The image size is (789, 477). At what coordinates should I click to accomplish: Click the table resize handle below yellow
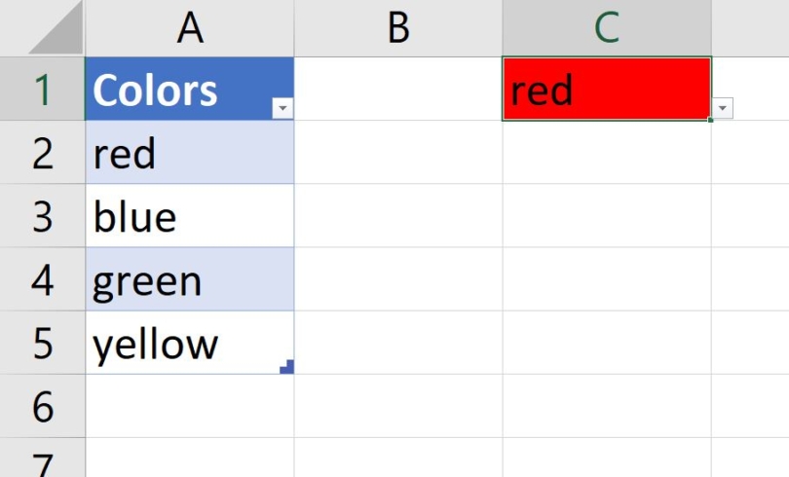(286, 367)
